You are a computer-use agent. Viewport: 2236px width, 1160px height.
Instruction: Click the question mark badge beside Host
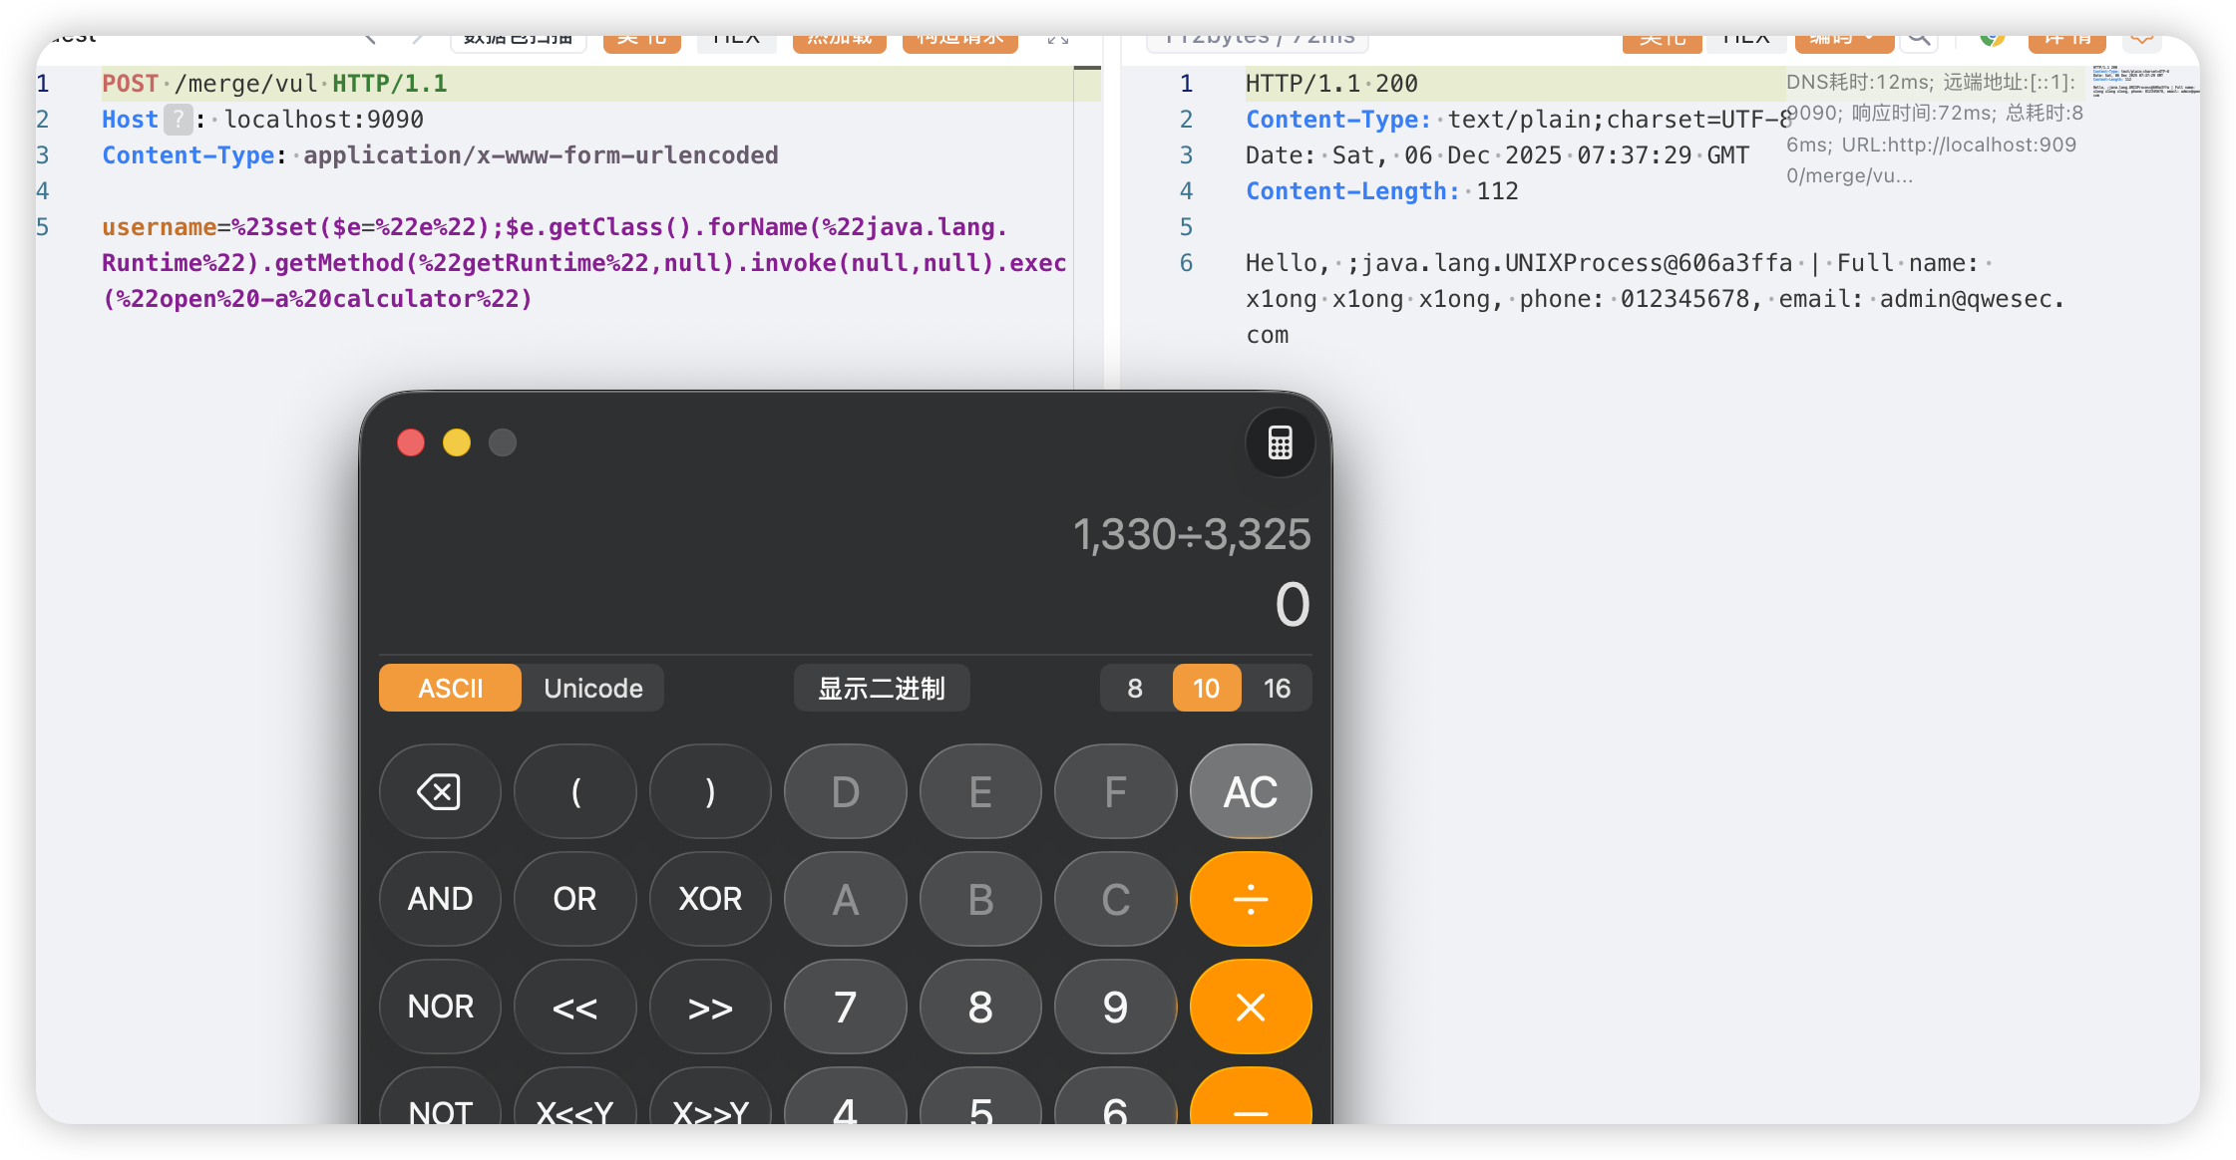(x=178, y=120)
